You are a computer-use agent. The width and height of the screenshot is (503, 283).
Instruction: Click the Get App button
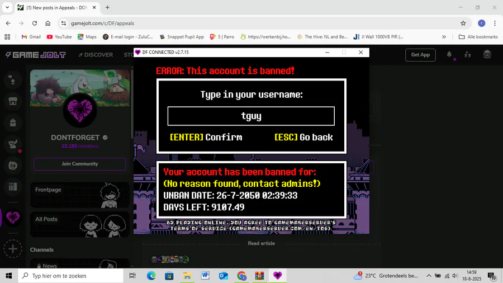tap(420, 55)
